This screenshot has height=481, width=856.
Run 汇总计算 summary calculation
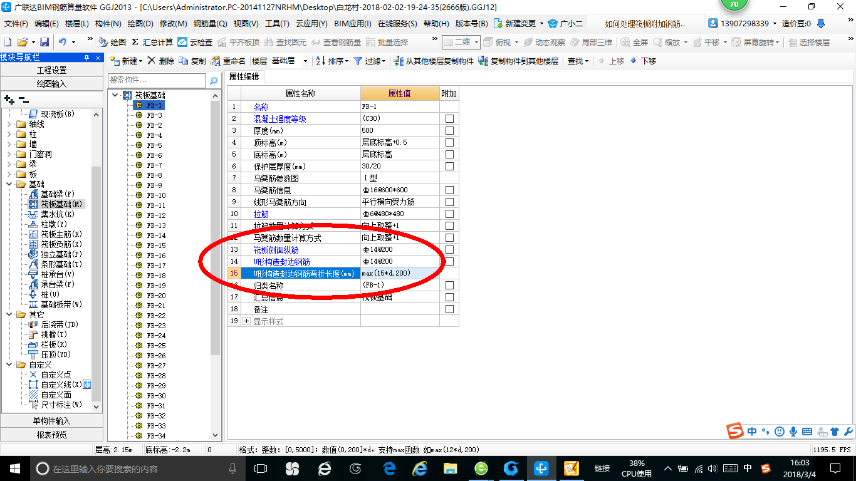click(x=152, y=42)
